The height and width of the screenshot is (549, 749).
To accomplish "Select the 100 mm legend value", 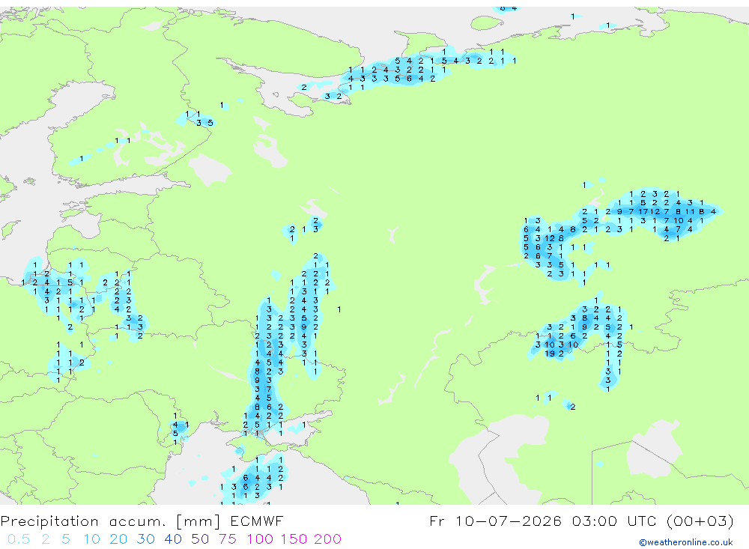I will (260, 539).
